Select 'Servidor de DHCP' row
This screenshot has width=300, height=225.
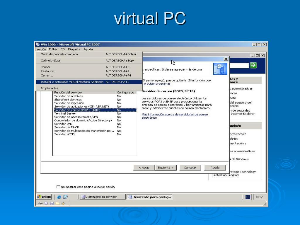tap(95, 127)
